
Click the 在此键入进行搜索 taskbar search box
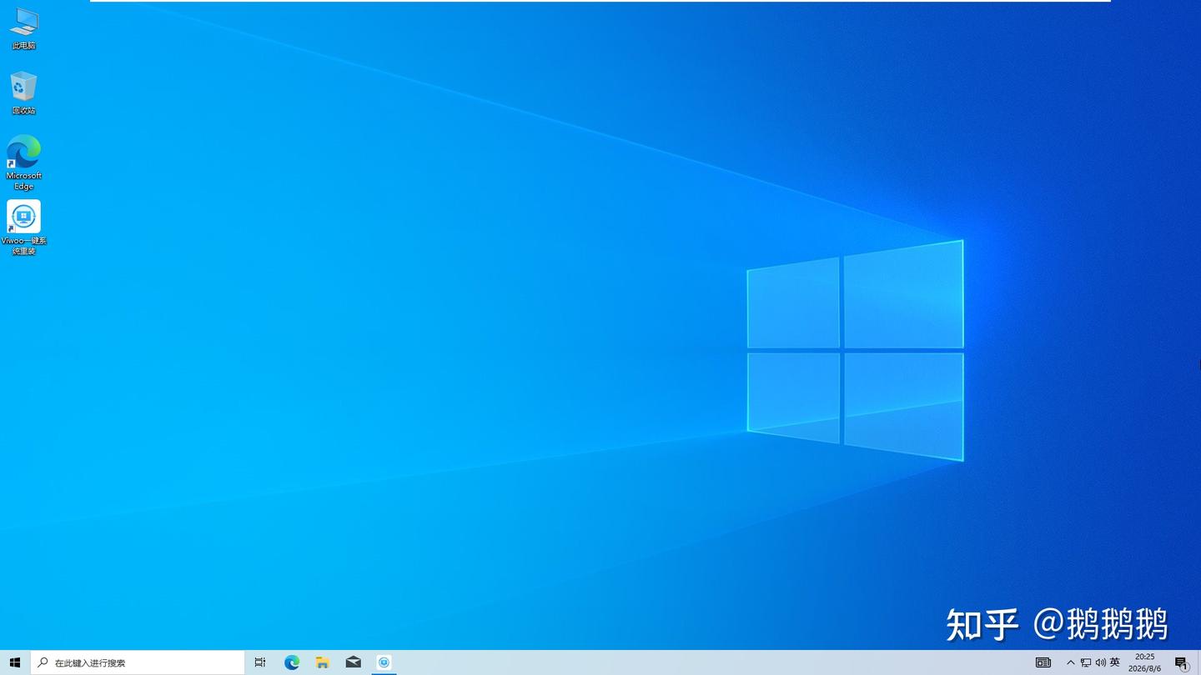point(138,662)
